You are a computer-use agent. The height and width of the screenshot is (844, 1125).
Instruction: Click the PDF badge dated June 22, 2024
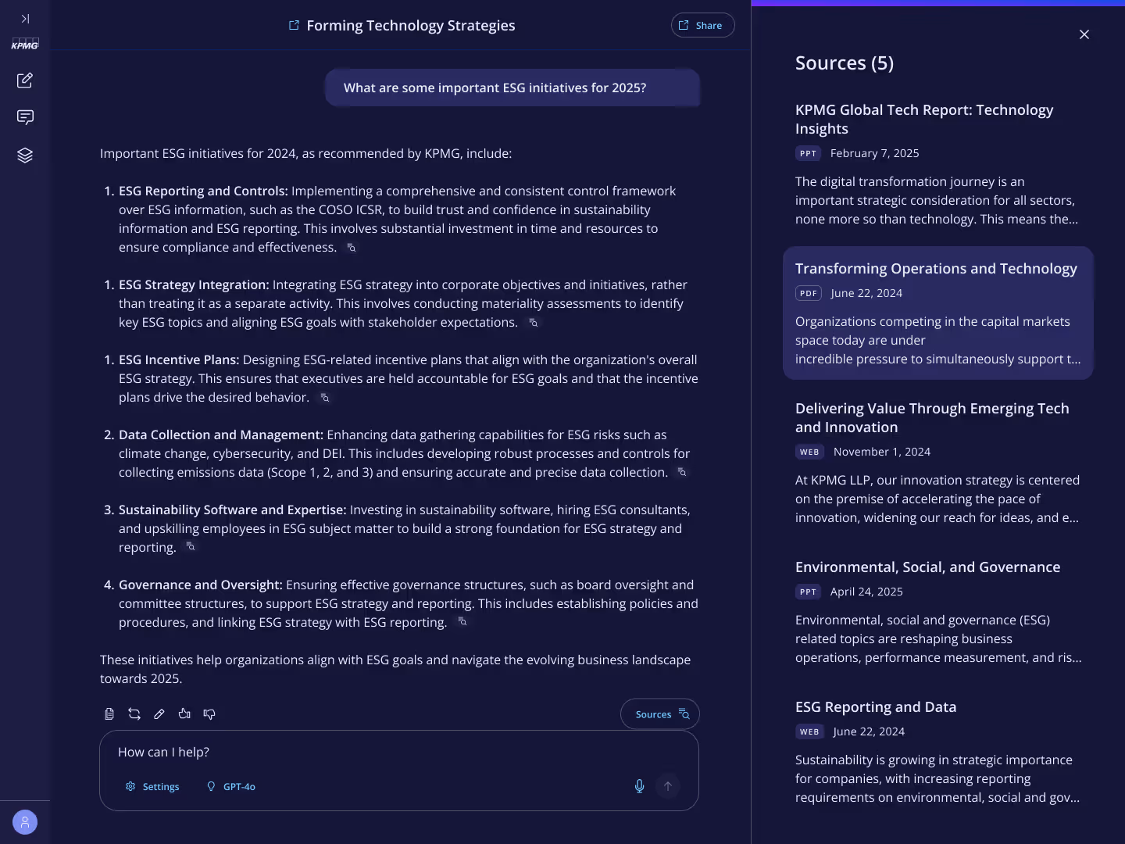click(809, 293)
